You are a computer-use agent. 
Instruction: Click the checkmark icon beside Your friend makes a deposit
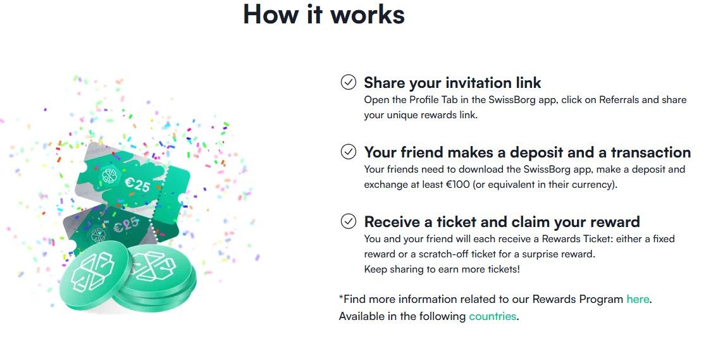pos(348,152)
